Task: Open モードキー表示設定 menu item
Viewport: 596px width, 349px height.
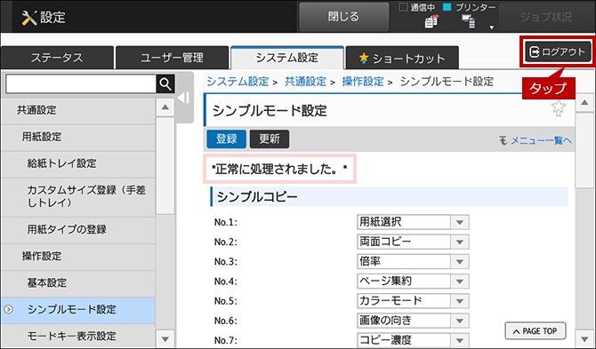Action: 78,336
